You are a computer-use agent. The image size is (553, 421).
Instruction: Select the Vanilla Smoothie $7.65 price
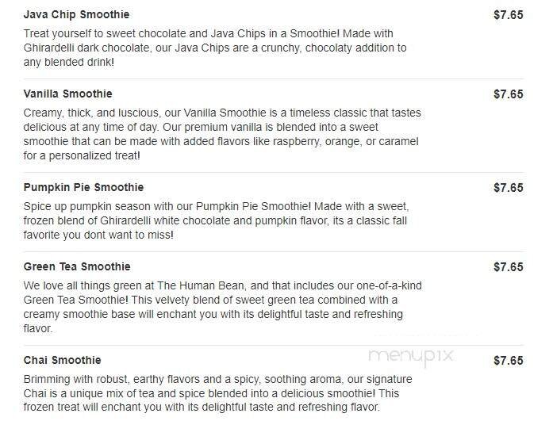(x=508, y=94)
